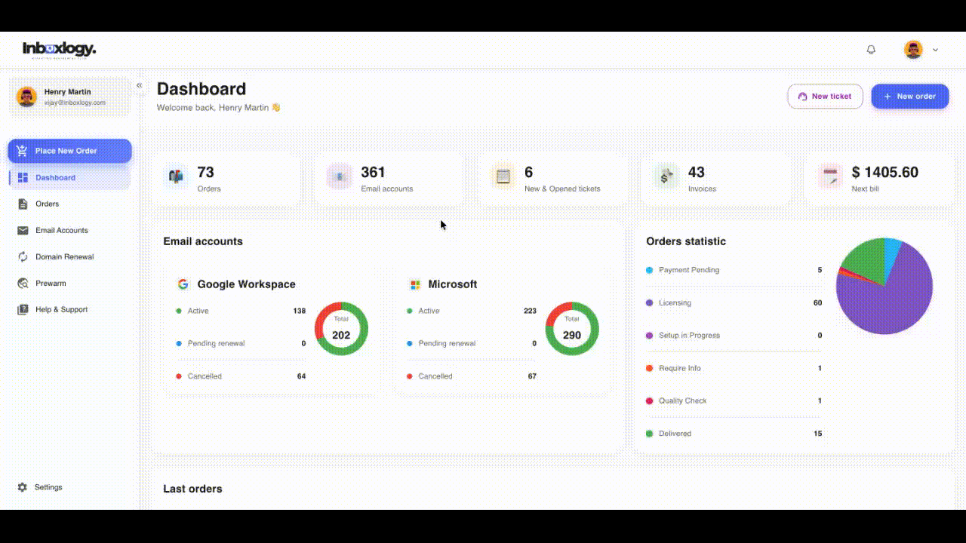Image resolution: width=966 pixels, height=543 pixels.
Task: Collapse the sidebar with the double-chevron icon
Action: click(x=139, y=86)
